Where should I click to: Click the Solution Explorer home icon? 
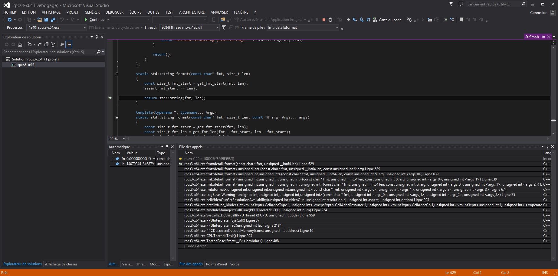click(20, 44)
